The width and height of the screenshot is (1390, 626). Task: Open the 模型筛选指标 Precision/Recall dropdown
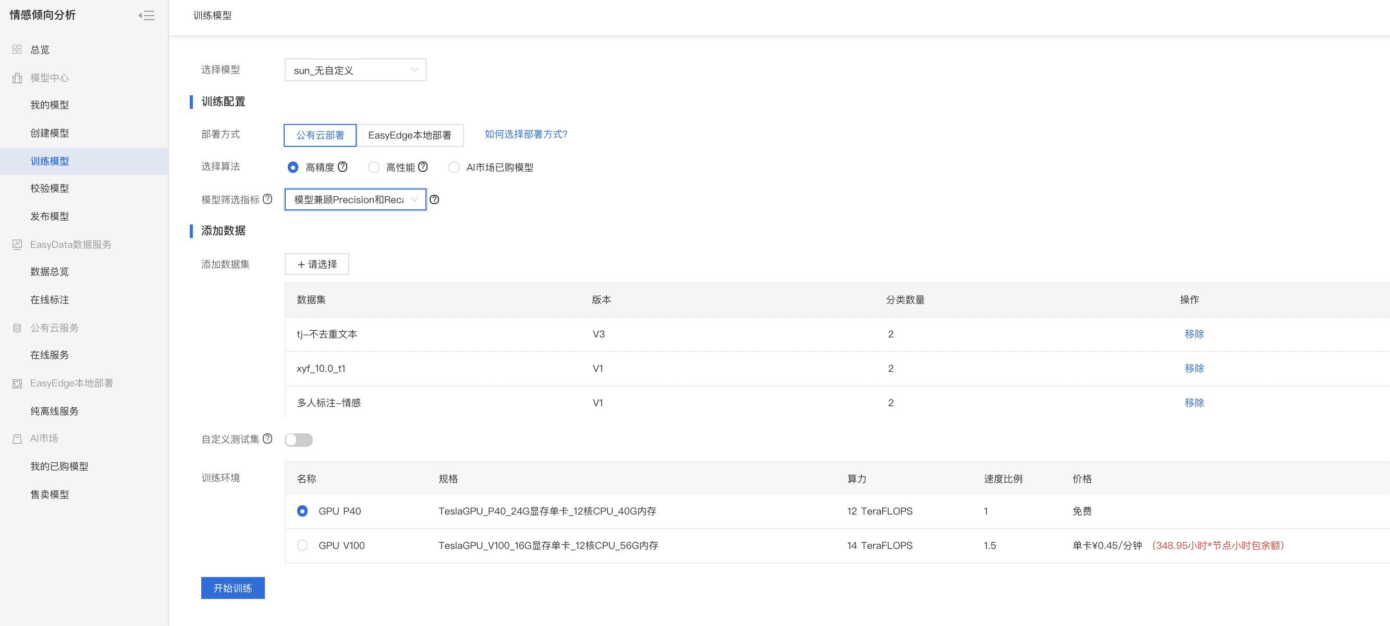pos(355,199)
